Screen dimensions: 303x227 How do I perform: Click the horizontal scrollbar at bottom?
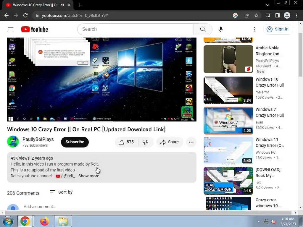[148, 213]
